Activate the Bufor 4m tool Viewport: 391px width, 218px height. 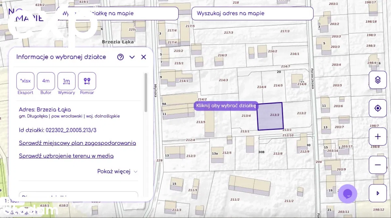[46, 81]
